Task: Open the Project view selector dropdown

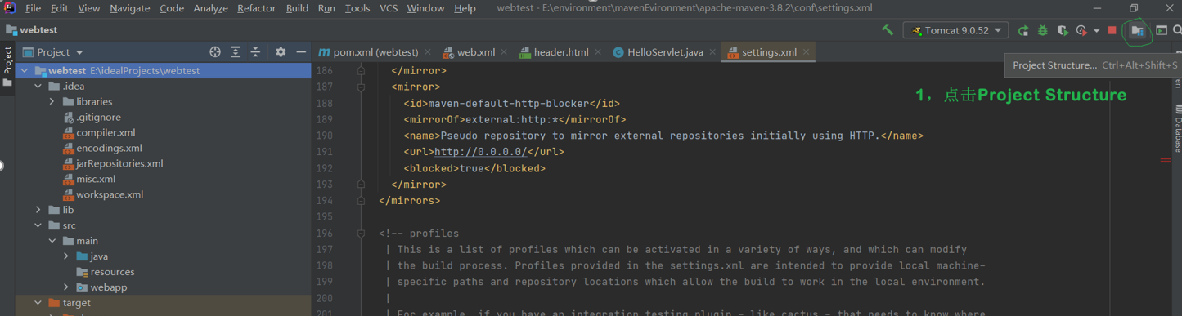Action: coord(53,52)
